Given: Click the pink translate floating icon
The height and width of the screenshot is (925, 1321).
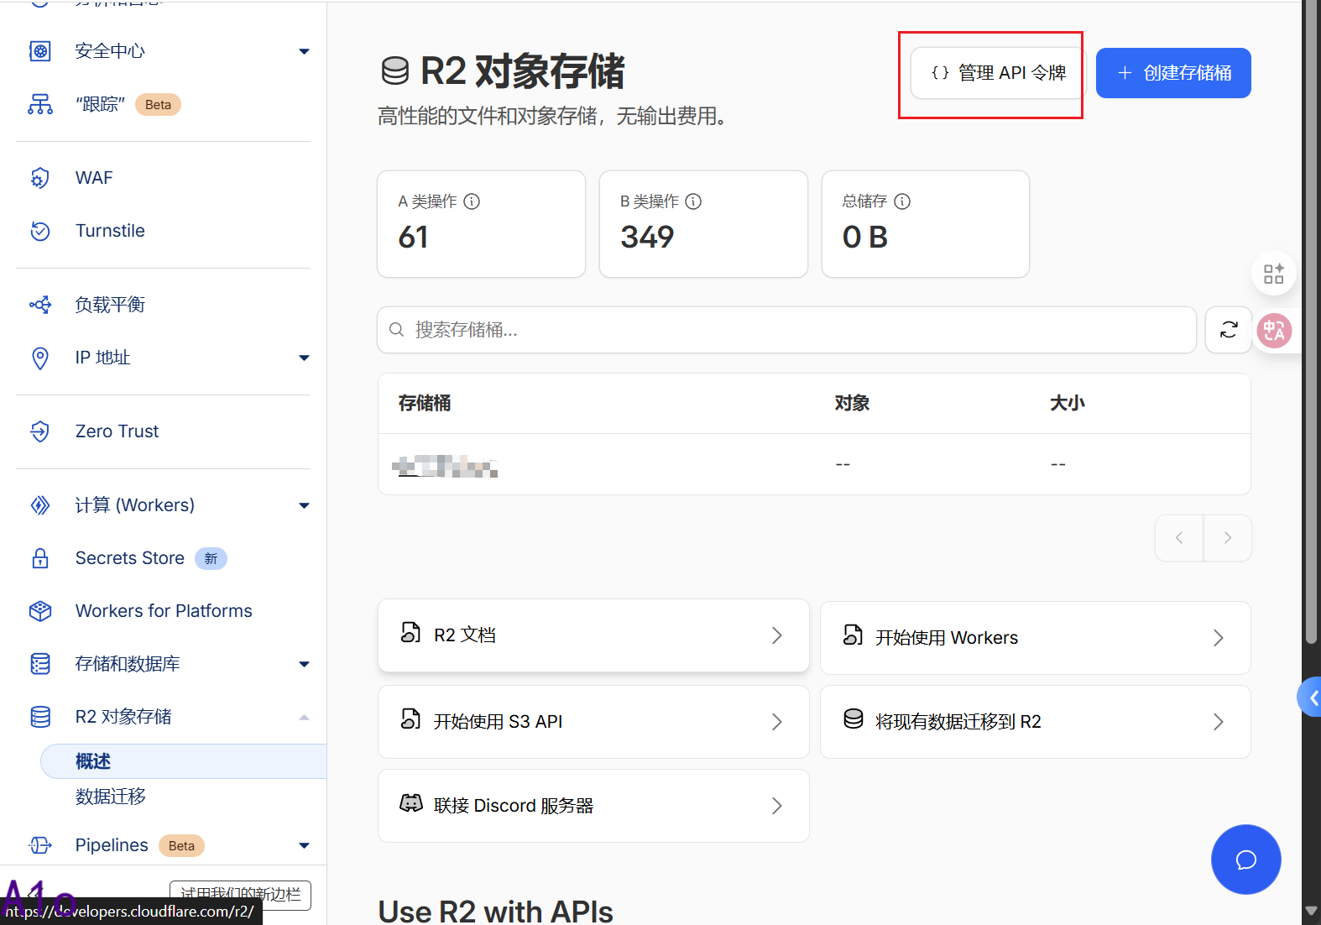Looking at the screenshot, I should (1274, 331).
